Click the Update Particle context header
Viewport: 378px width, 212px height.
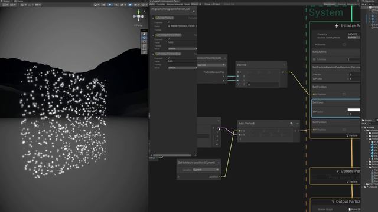click(335, 171)
